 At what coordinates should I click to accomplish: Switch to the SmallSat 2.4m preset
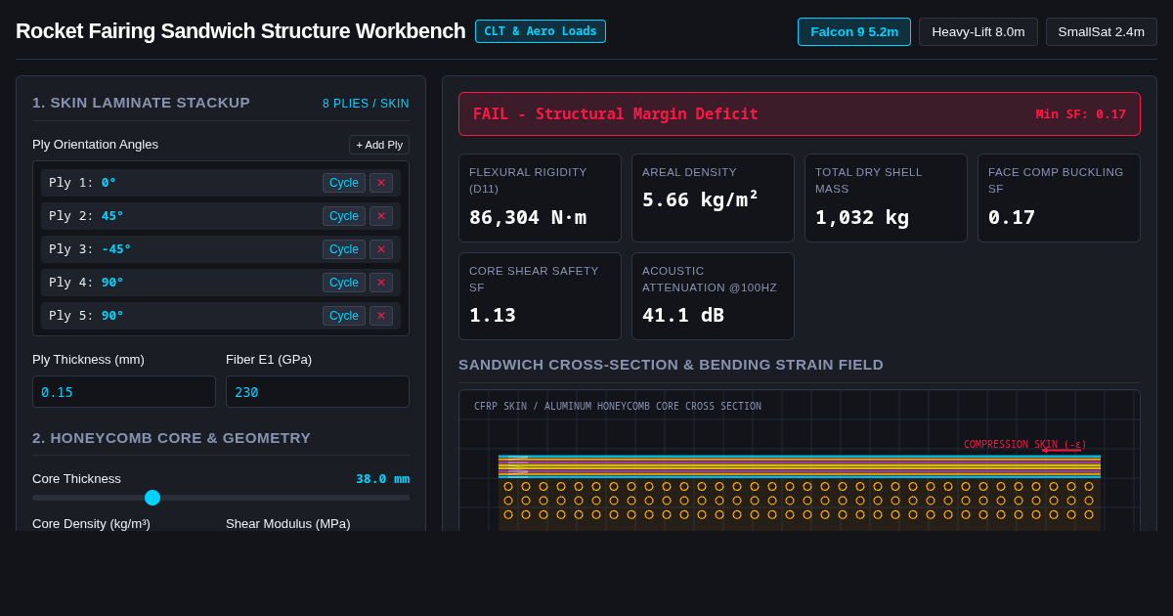1102,31
